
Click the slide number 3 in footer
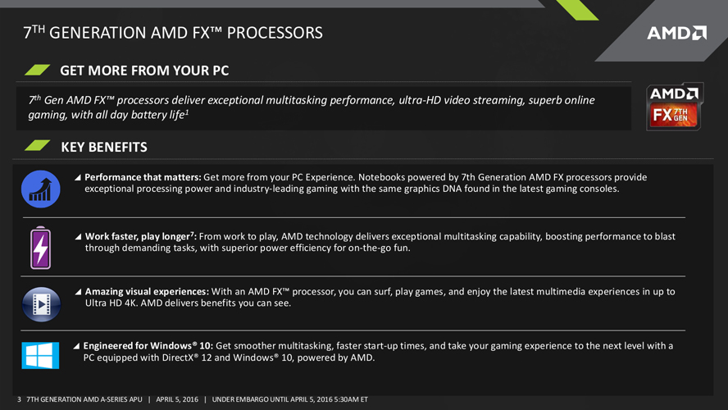19,399
